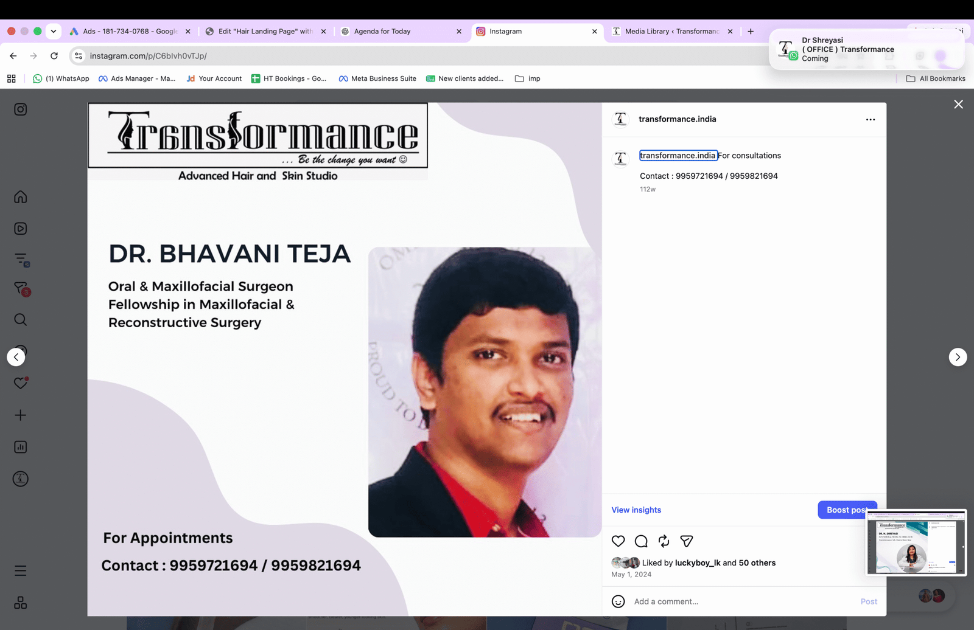
Task: Click the site information icon in the address bar
Action: [x=79, y=56]
